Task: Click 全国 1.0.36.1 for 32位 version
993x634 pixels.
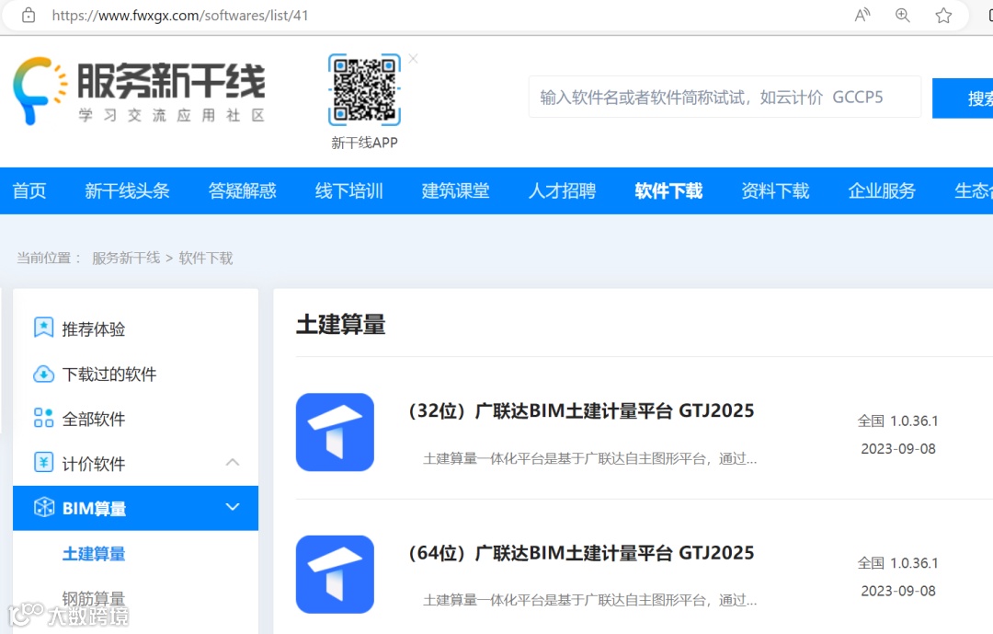Action: tap(898, 421)
